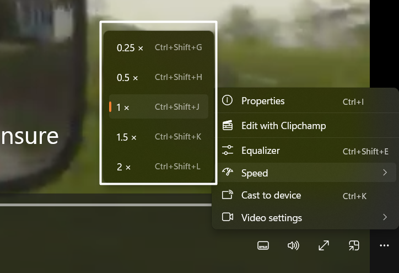Expand the Speed submenu arrow
Screen dimensions: 399x273
click(x=385, y=173)
